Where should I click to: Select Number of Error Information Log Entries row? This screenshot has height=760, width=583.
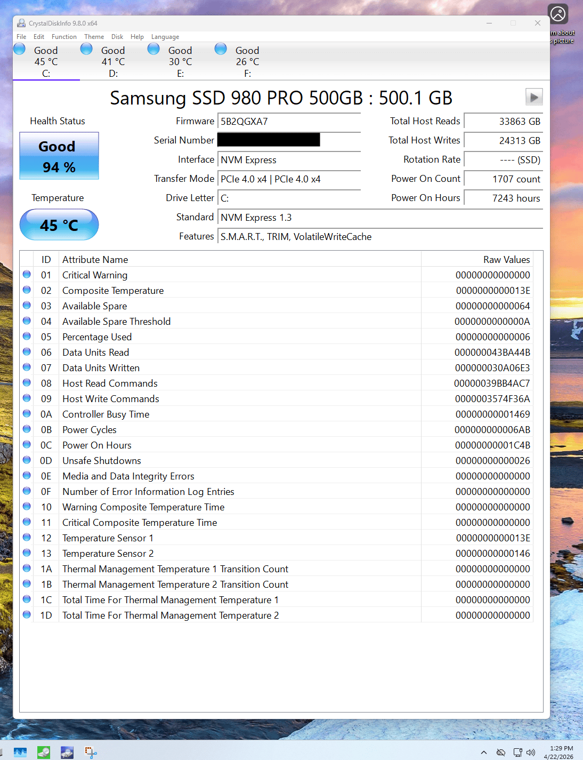tap(276, 491)
